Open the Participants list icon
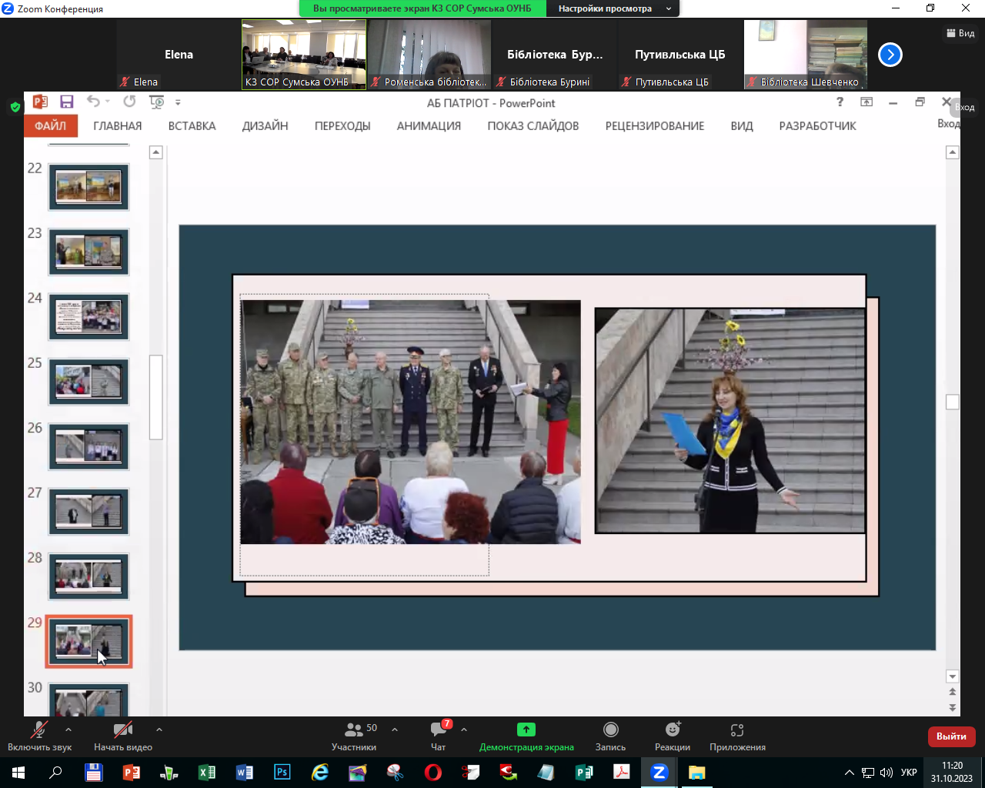The image size is (985, 788). point(354,730)
